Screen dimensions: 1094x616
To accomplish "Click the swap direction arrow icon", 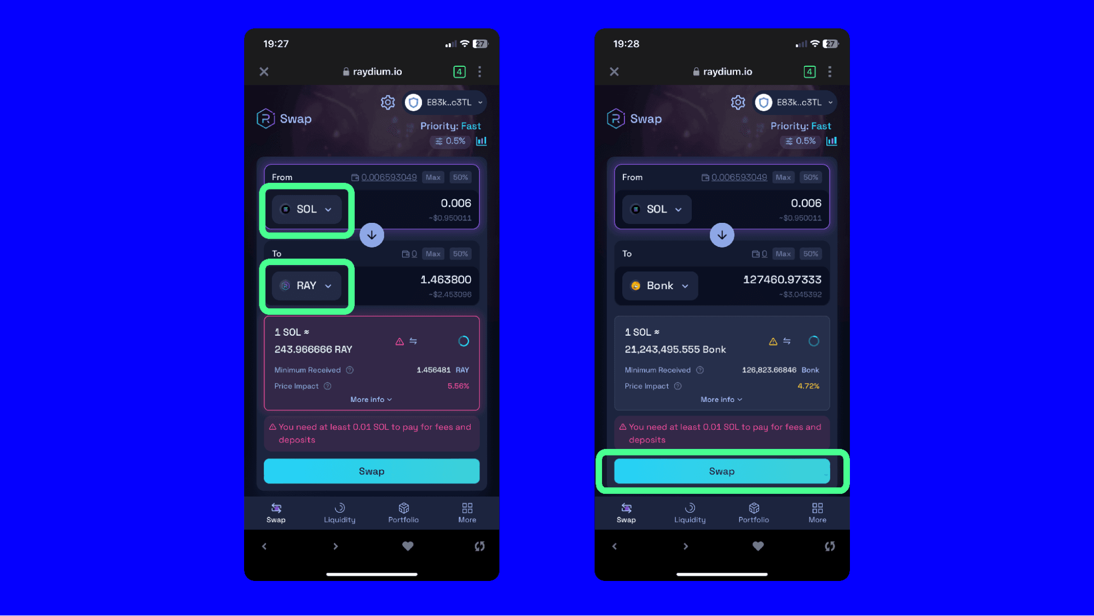I will [371, 235].
